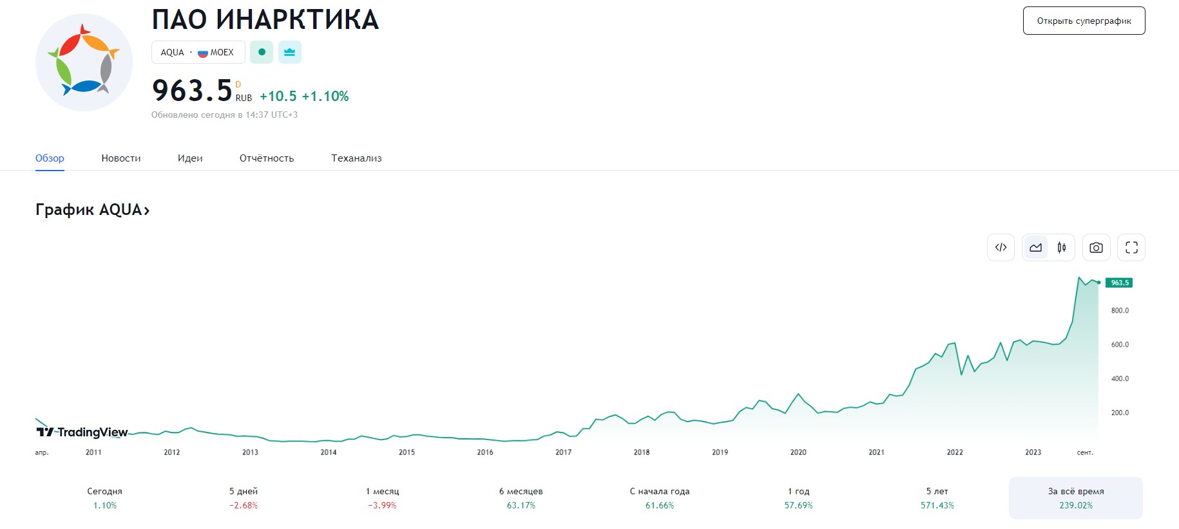
Task: Switch chart to area line style
Action: [x=1036, y=247]
